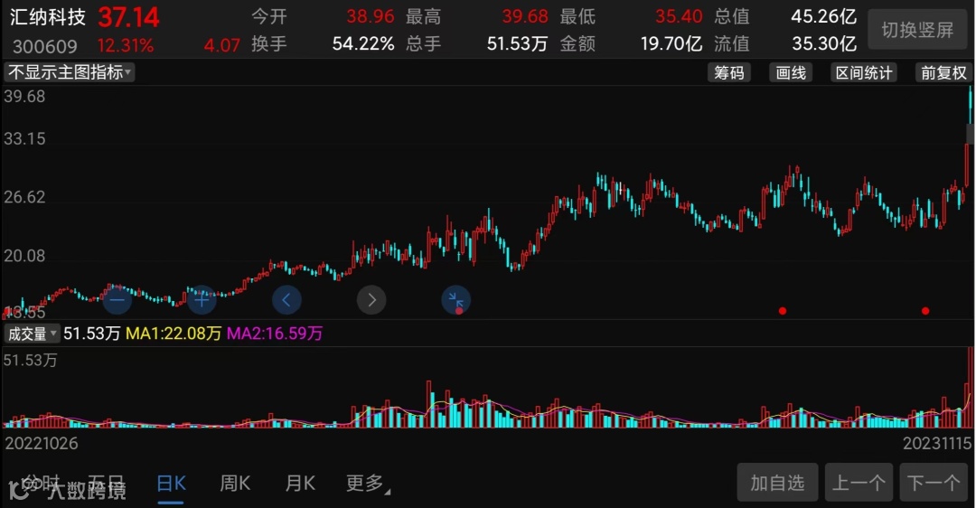Viewport: 976px width, 508px height.
Task: Click 最高 value 39.68 in header
Action: (x=525, y=16)
